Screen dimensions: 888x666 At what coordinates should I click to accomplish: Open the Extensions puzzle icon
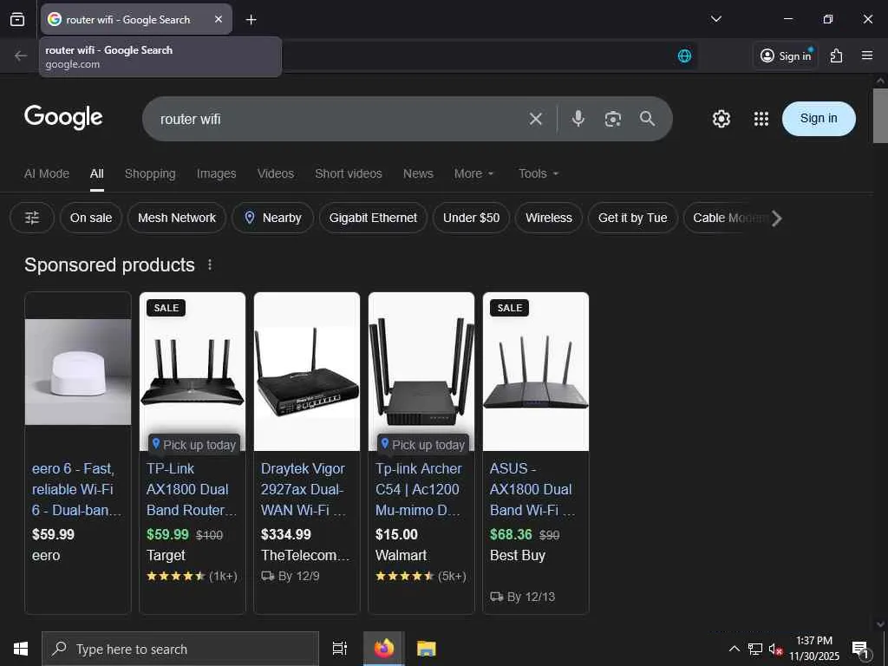pos(836,55)
